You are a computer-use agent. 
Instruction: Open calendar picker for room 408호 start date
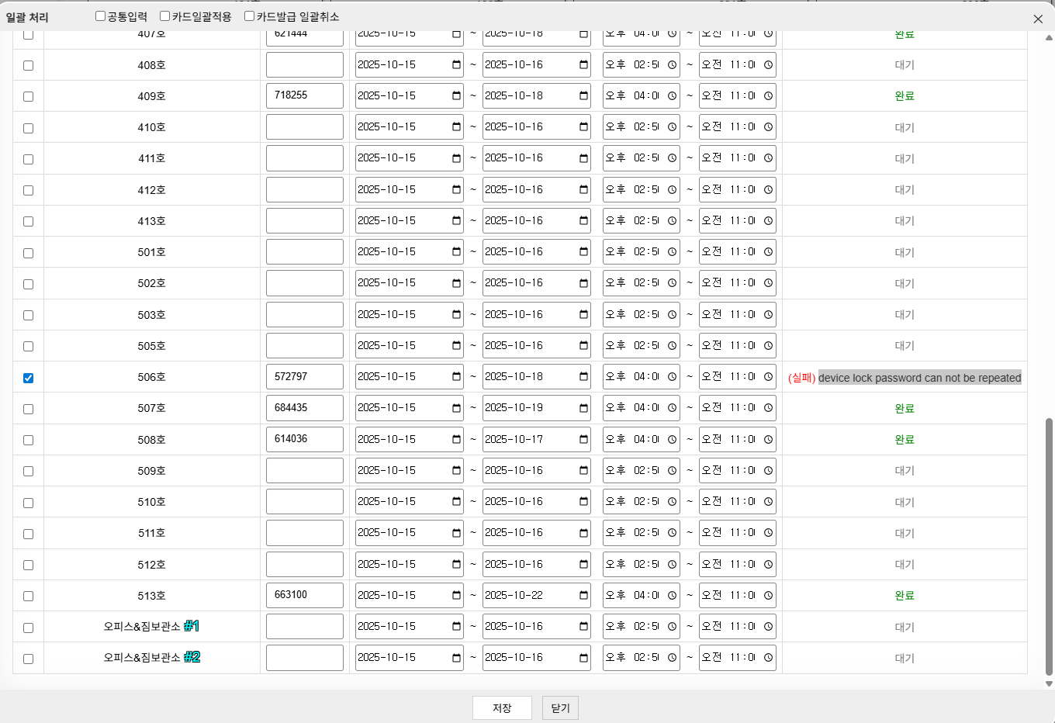[456, 65]
